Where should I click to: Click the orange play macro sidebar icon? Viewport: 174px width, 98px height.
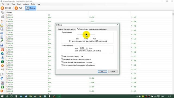pos(2,66)
